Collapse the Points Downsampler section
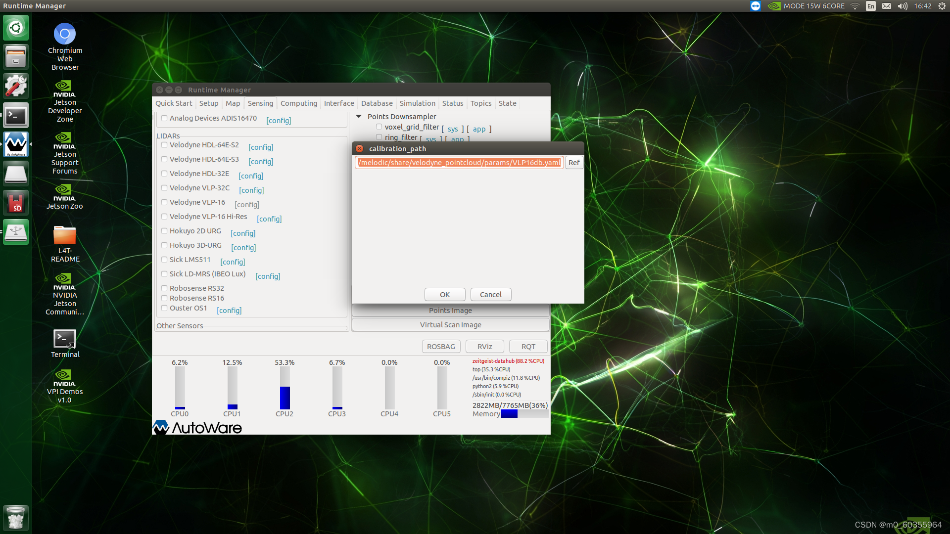This screenshot has height=534, width=950. 359,117
